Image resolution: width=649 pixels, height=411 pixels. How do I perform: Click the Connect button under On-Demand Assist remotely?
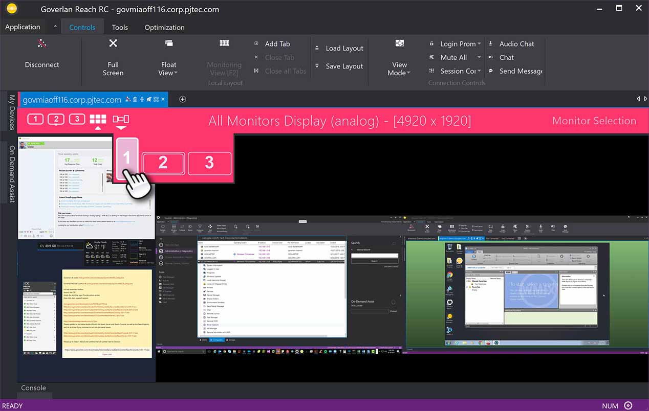pyautogui.click(x=394, y=311)
